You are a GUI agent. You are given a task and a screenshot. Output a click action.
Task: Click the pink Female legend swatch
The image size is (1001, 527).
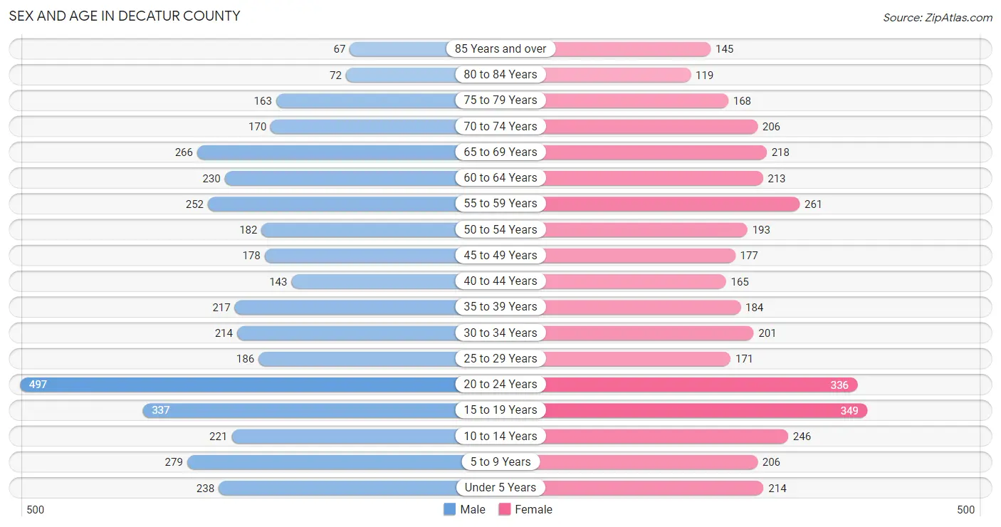click(x=505, y=509)
